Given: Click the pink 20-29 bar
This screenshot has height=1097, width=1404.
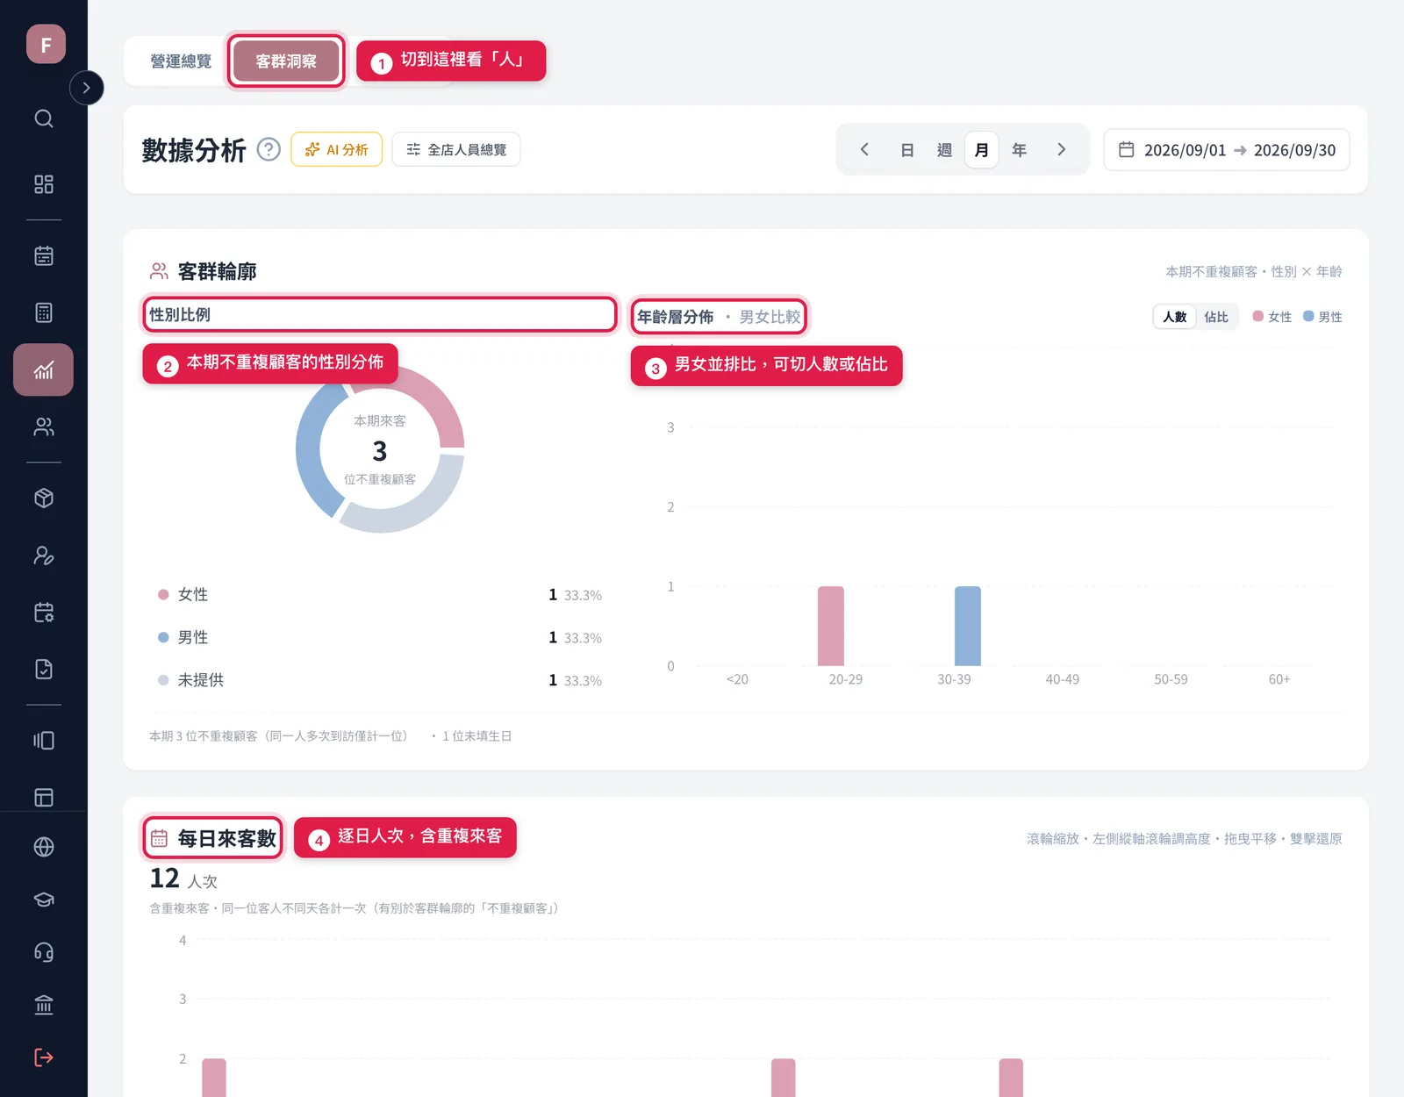Looking at the screenshot, I should (831, 626).
